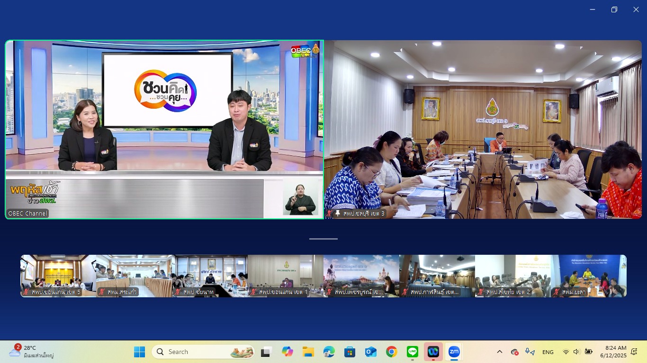Switch the ENG input language
This screenshot has width=647, height=363.
(x=548, y=352)
